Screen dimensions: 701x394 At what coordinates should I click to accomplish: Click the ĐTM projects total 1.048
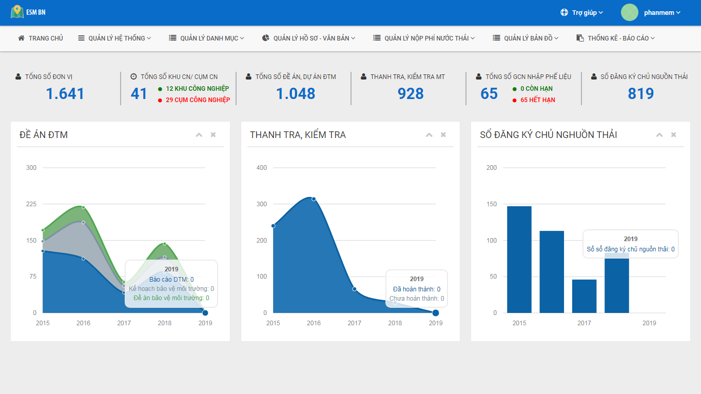[x=296, y=94]
